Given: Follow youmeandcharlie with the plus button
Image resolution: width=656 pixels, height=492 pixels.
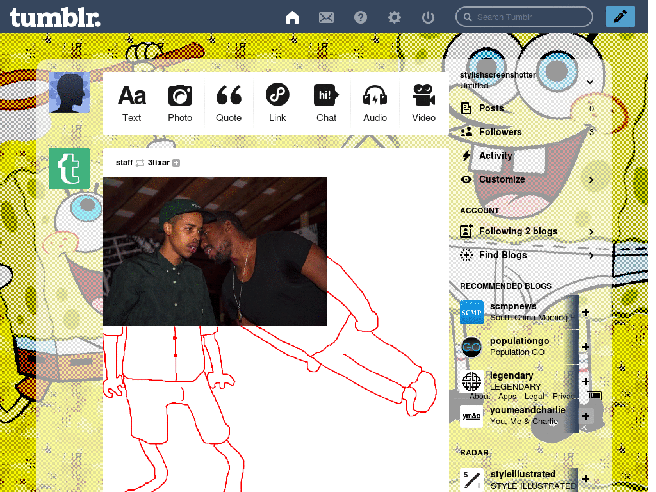Looking at the screenshot, I should click(586, 416).
